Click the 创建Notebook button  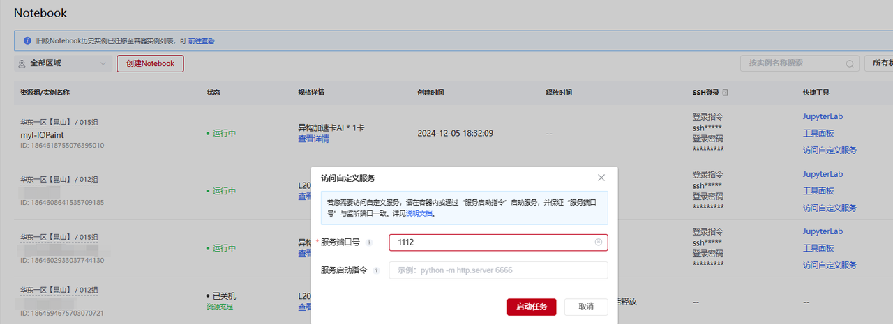(x=150, y=63)
